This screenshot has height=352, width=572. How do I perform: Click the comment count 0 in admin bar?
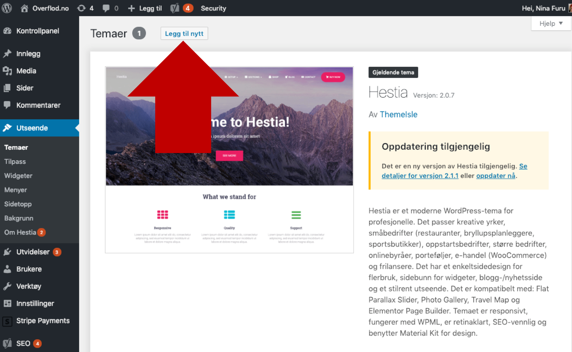pyautogui.click(x=116, y=8)
